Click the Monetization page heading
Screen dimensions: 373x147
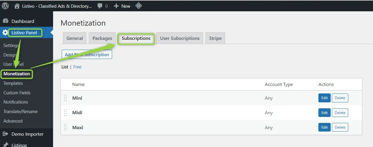83,23
